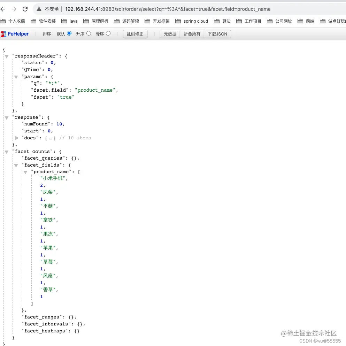
Task: Click the "facet_intervals" key
Action: point(46,324)
